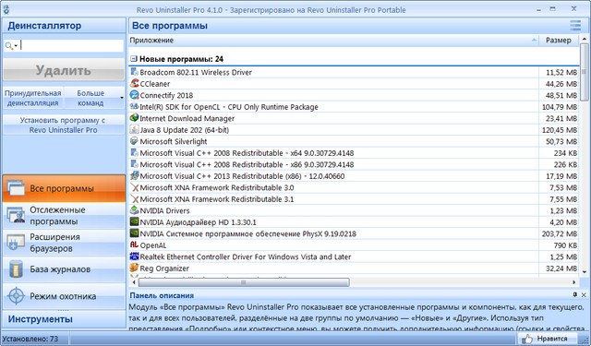The image size is (591, 346).
Task: Select Microsoft Silverlight row text
Action: pyautogui.click(x=174, y=141)
